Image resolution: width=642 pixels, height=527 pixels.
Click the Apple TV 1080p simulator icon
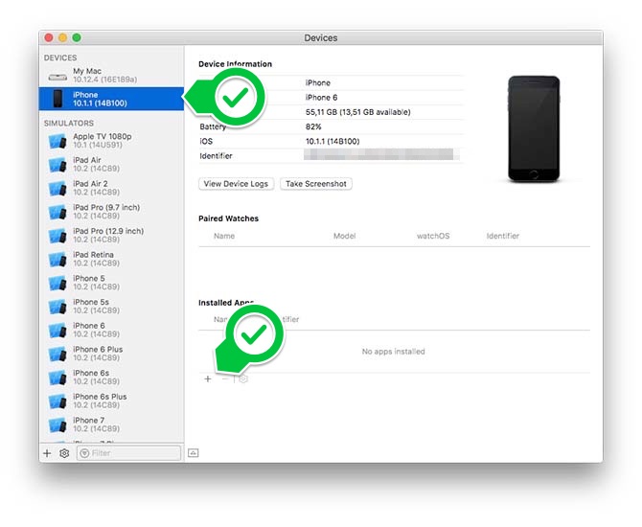pos(57,142)
